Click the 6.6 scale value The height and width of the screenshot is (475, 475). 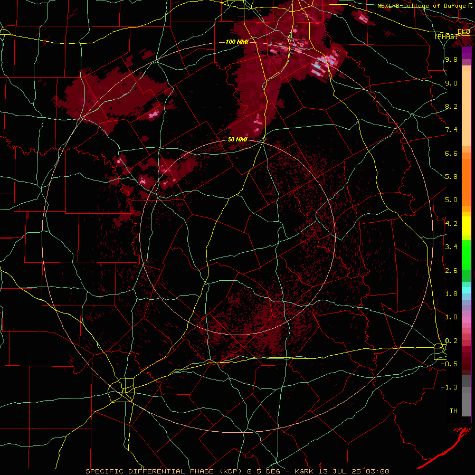(x=451, y=153)
